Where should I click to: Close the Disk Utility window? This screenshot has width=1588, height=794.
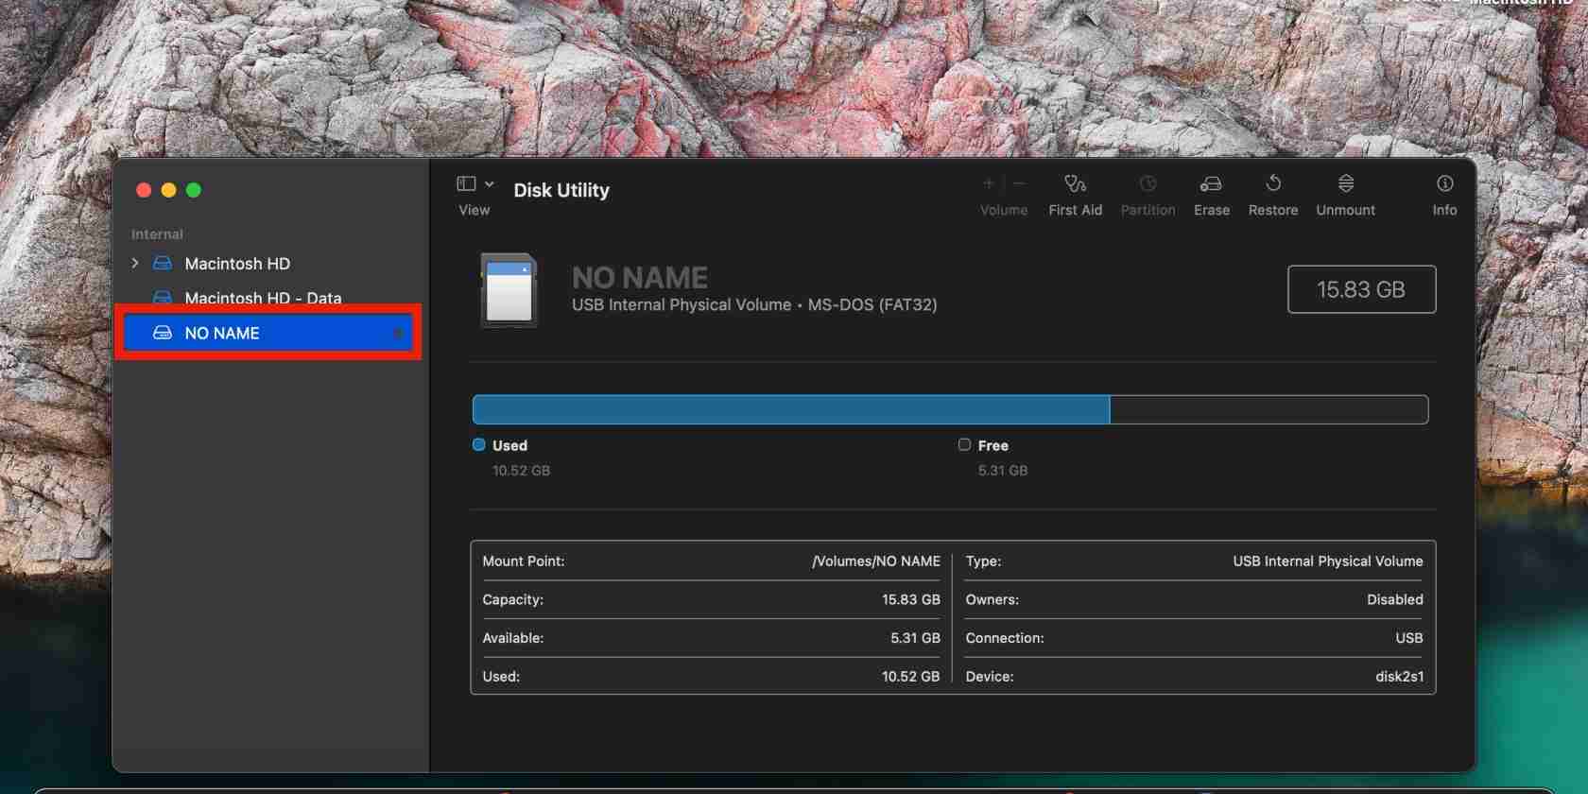click(144, 190)
